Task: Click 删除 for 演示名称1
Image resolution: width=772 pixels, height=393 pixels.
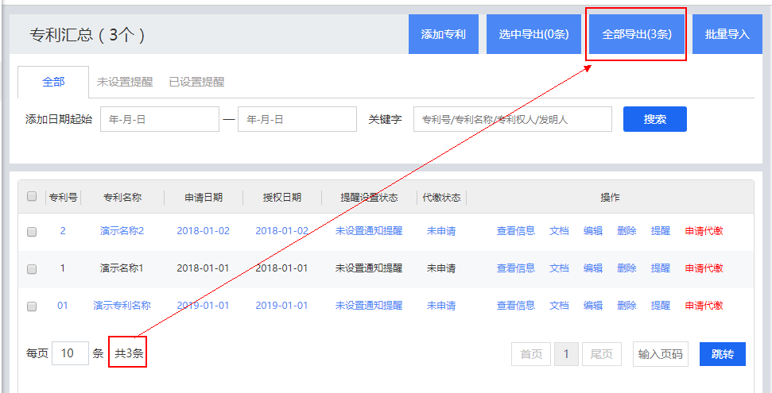Action: click(x=627, y=268)
